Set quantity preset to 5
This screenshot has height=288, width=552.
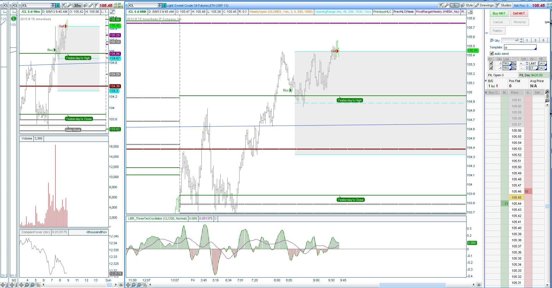pyautogui.click(x=543, y=41)
